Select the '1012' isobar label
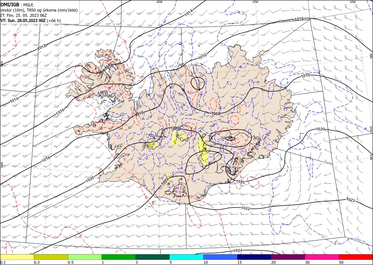Viewport: 373px width, 265px height. [42, 47]
